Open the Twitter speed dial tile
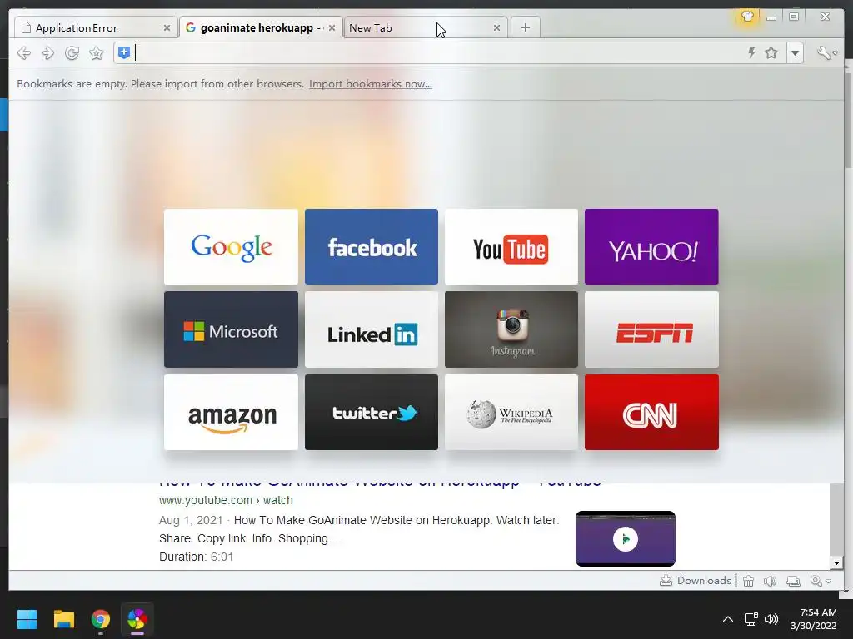The image size is (853, 639). point(372,413)
